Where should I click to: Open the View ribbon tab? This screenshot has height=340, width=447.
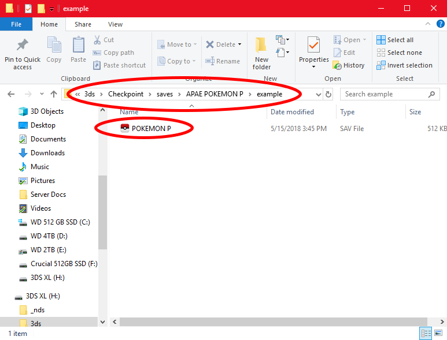coord(115,24)
